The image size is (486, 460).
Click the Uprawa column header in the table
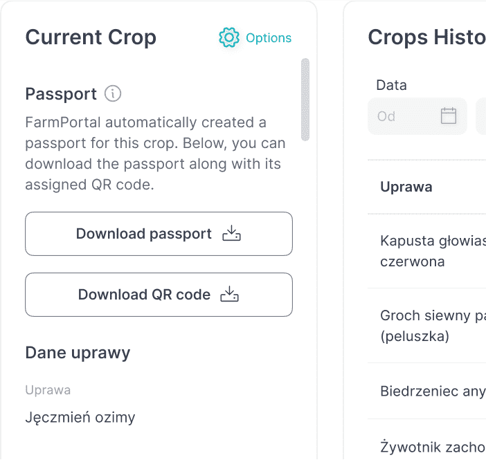click(406, 187)
